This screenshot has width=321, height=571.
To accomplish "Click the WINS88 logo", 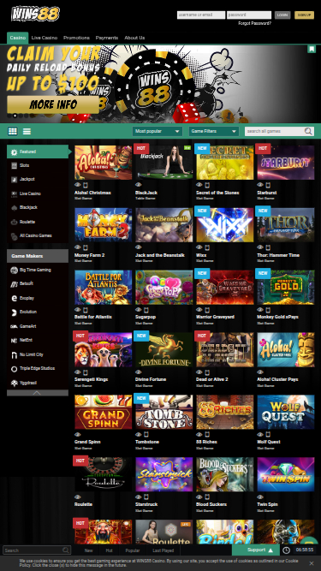I will pos(35,14).
